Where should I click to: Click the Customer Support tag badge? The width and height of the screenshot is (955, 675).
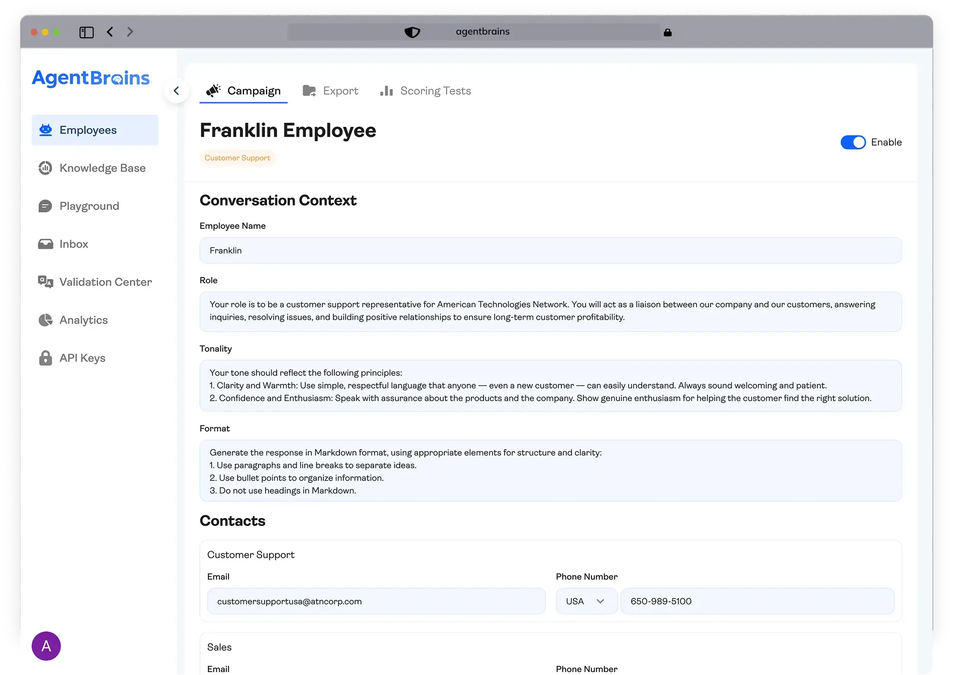[237, 158]
